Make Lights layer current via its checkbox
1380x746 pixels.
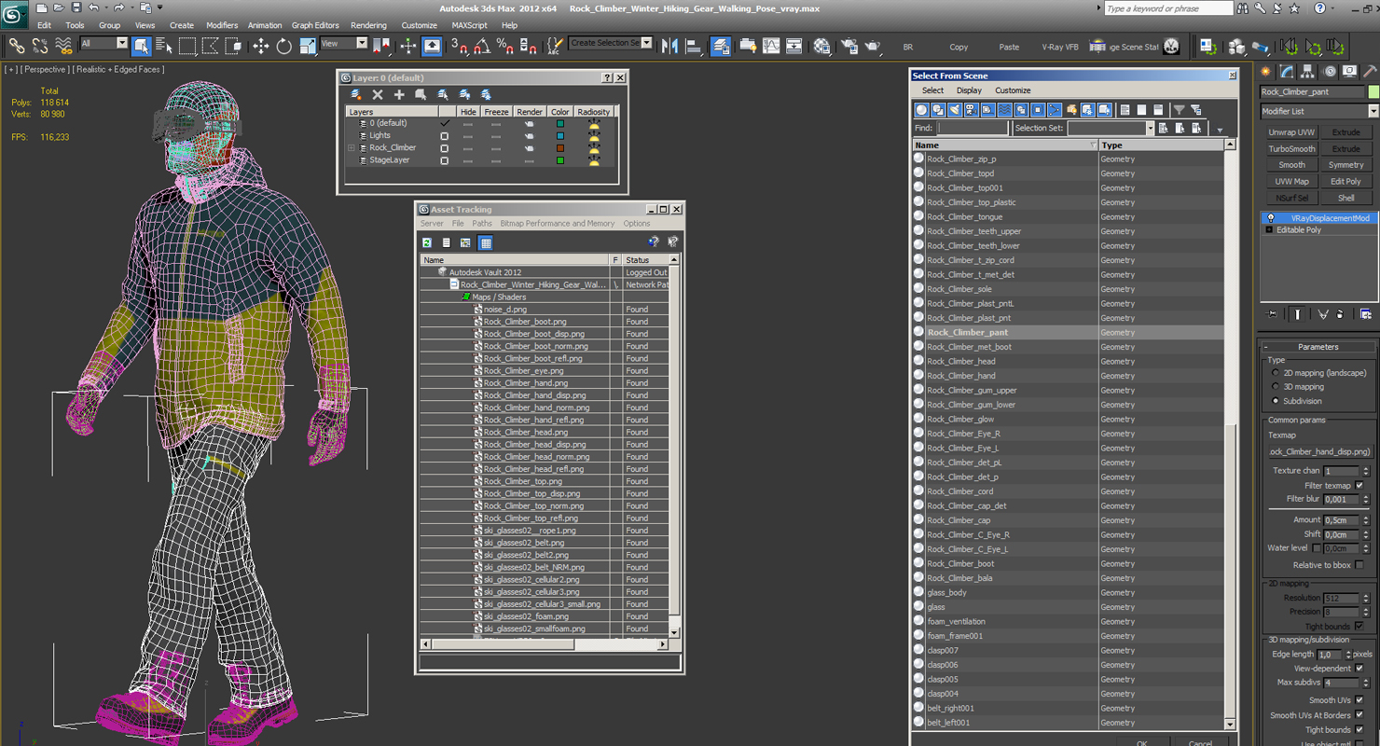point(444,136)
